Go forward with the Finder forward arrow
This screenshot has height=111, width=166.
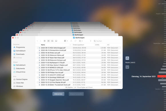[x=40, y=41]
